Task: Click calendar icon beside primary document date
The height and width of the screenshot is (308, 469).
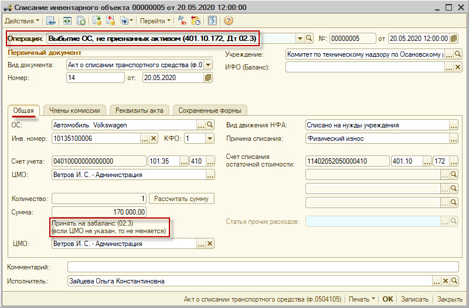Action: pos(208,78)
